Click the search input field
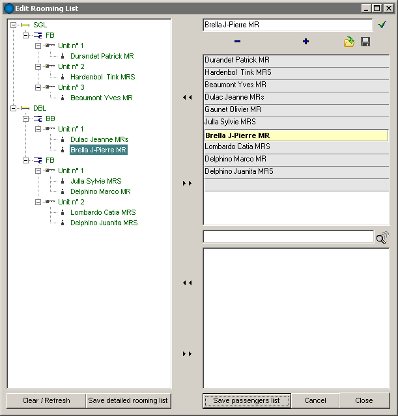 point(287,237)
